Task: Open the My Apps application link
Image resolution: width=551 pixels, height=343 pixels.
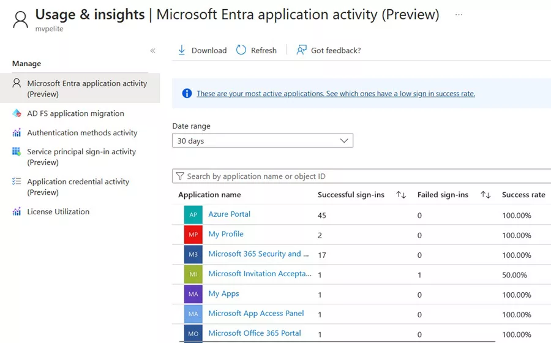Action: coord(223,293)
